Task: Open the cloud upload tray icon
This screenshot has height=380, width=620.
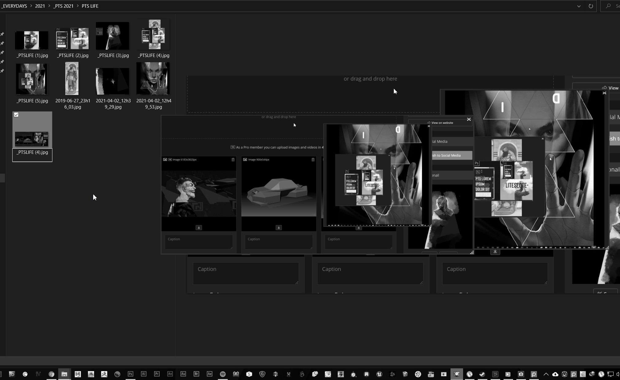Action: click(555, 374)
